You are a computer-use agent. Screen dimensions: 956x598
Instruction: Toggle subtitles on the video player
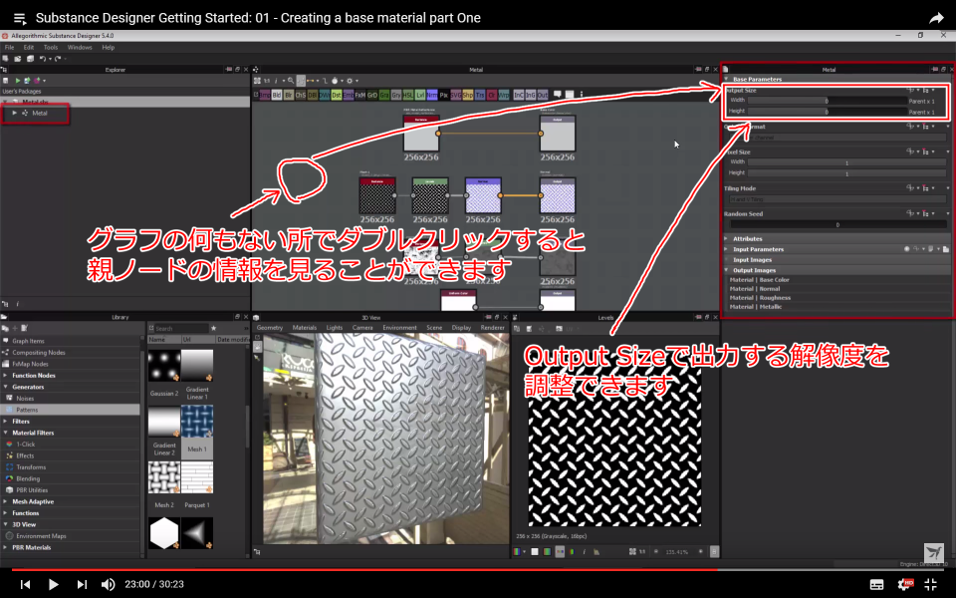coord(876,585)
